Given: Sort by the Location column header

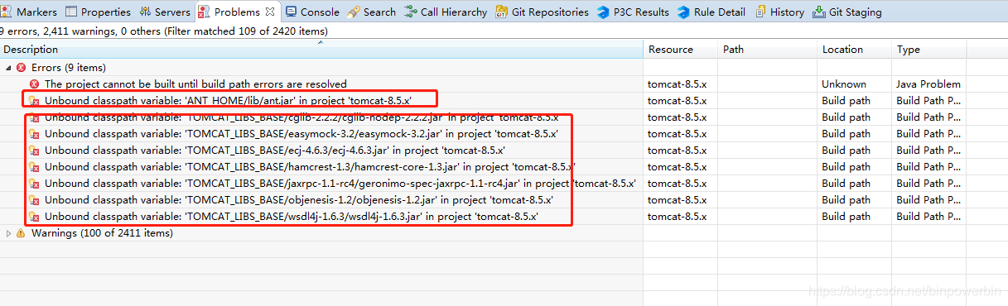Looking at the screenshot, I should tap(855, 50).
